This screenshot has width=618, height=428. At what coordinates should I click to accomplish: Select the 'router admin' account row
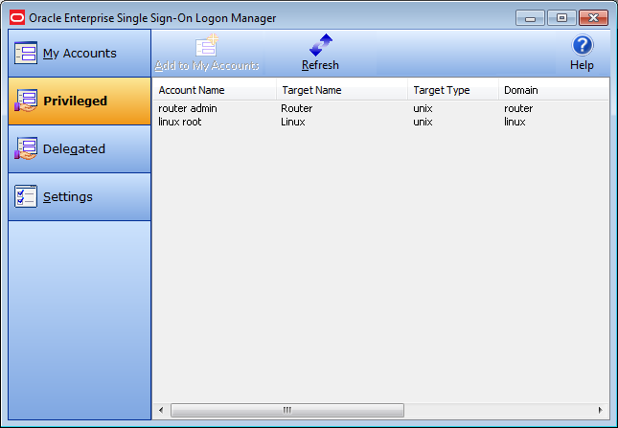(x=380, y=108)
